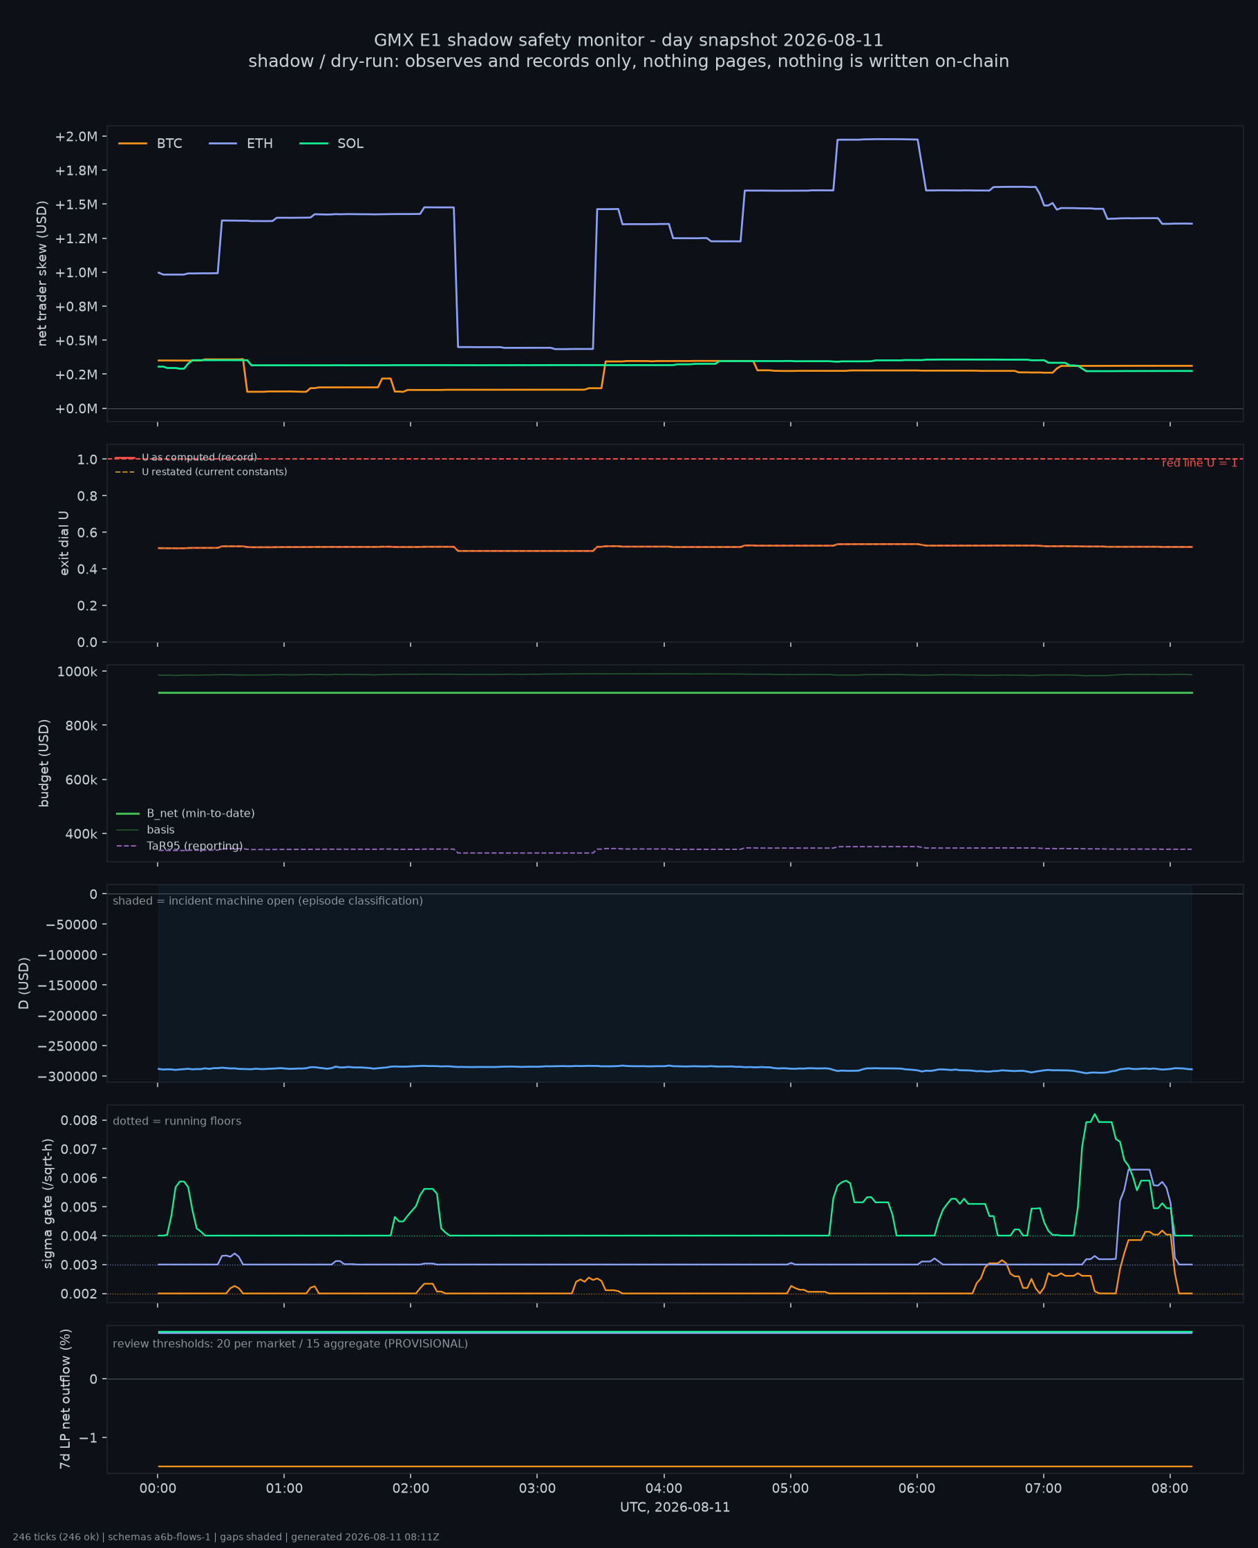The height and width of the screenshot is (1548, 1258).
Task: Click the "0.4" tick on exit dial axis
Action: tap(88, 570)
